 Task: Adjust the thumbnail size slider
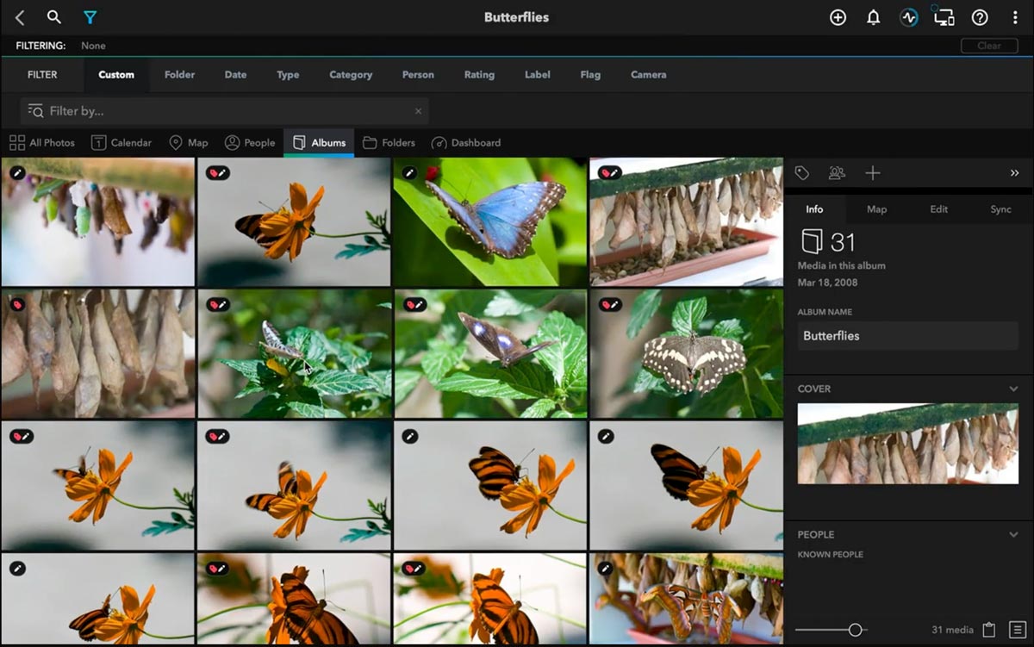point(855,630)
